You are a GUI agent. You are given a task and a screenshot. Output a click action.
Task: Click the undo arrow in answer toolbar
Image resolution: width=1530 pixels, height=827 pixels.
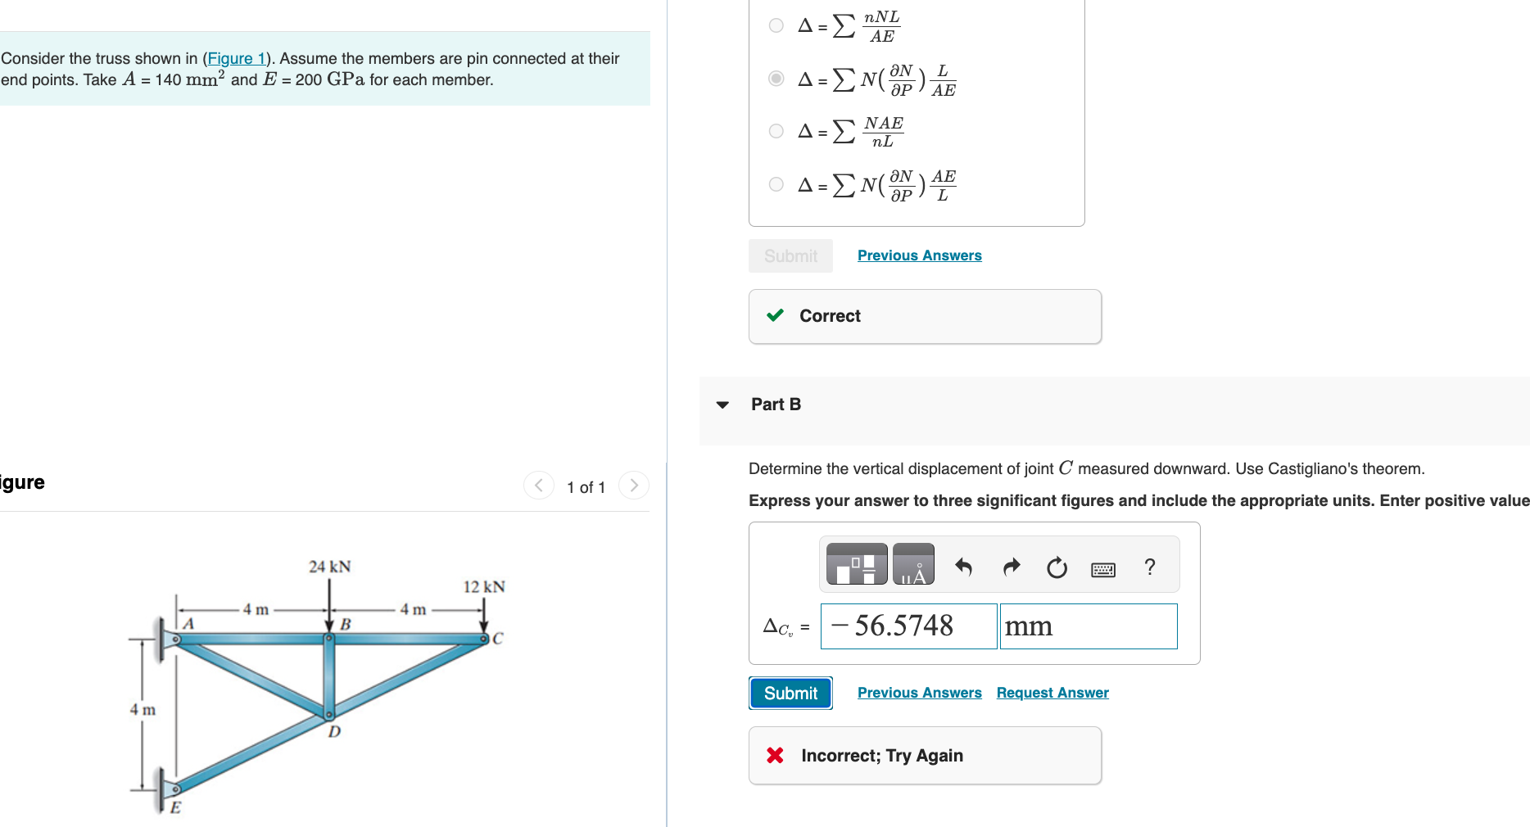[964, 567]
